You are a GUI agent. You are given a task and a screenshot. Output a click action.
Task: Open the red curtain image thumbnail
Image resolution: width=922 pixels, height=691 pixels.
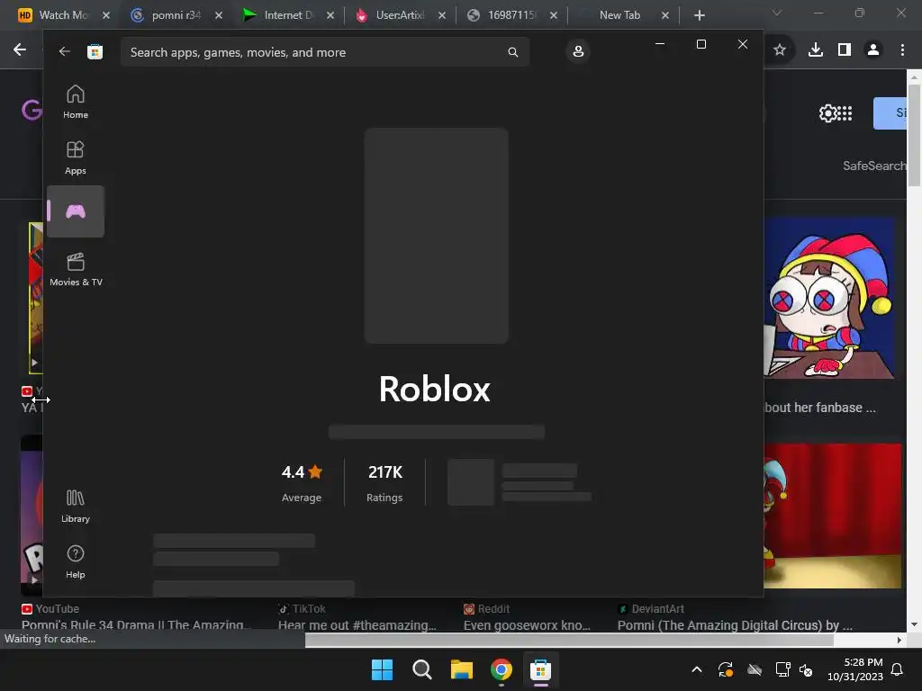[833, 516]
